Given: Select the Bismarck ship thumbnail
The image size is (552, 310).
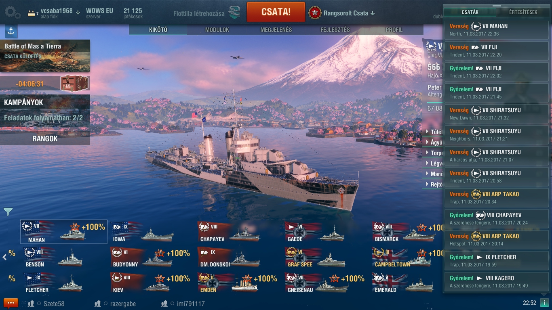Looking at the screenshot, I should [x=406, y=232].
